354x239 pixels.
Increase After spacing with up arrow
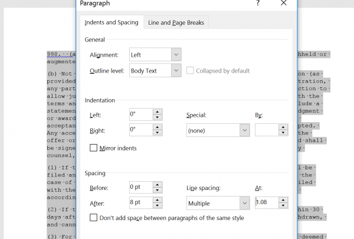pyautogui.click(x=158, y=200)
